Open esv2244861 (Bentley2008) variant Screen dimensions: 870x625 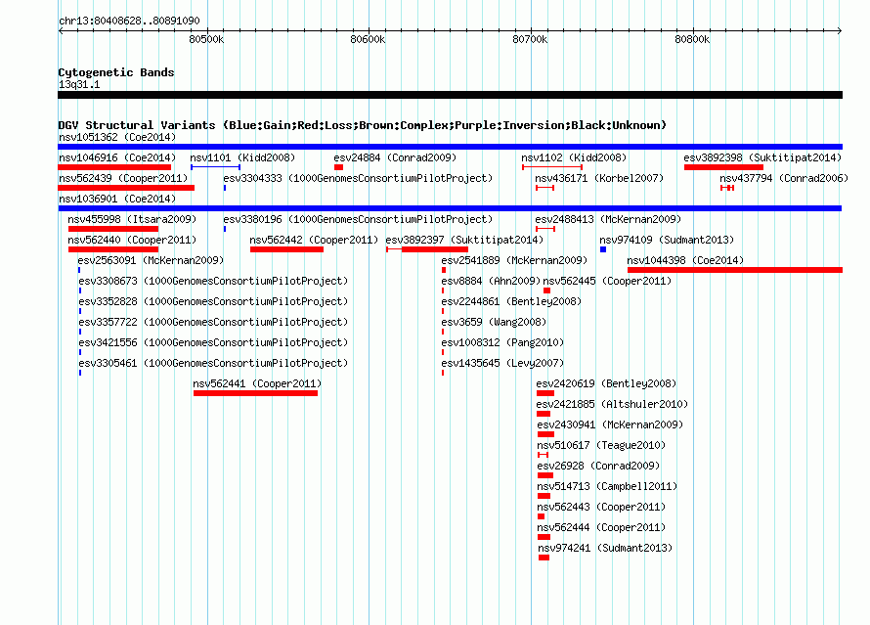511,301
